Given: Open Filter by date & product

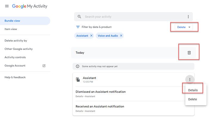Looking at the screenshot, I should [x=97, y=27].
